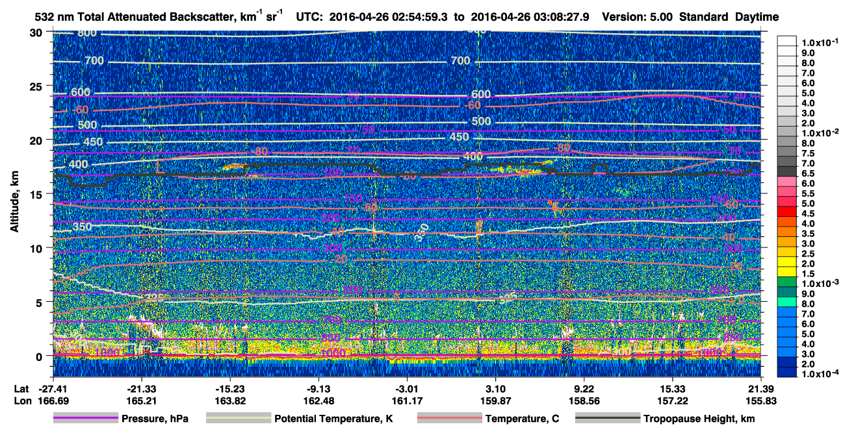This screenshot has height=433, width=845.
Task: Click longitude value '161.17'
Action: [x=407, y=401]
